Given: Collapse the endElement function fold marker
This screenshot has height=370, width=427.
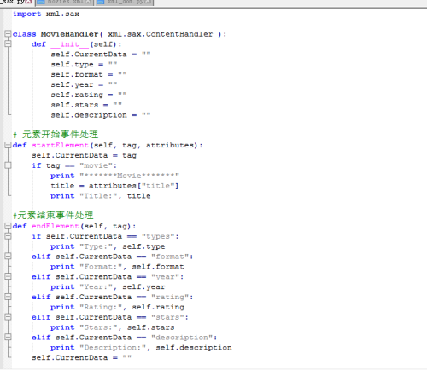Looking at the screenshot, I should (8, 226).
